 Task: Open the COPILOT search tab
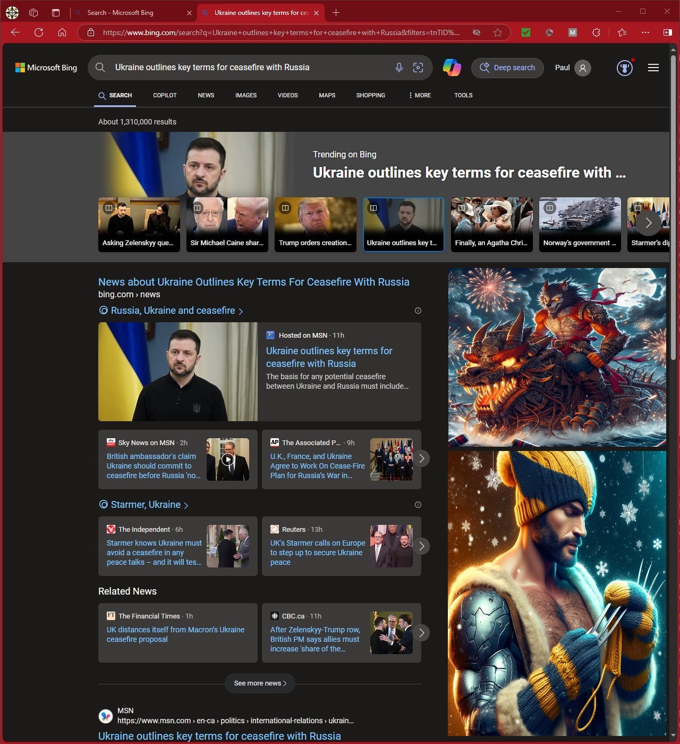pyautogui.click(x=165, y=95)
